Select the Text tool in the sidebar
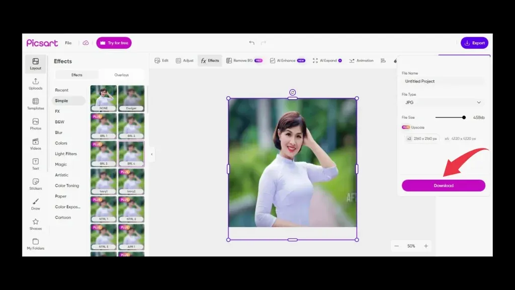 click(x=36, y=164)
